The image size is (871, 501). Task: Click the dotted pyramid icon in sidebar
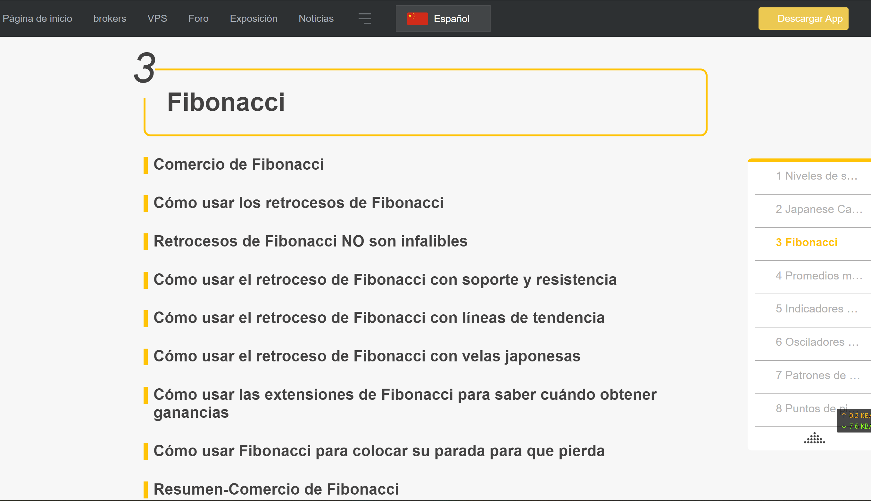click(814, 438)
